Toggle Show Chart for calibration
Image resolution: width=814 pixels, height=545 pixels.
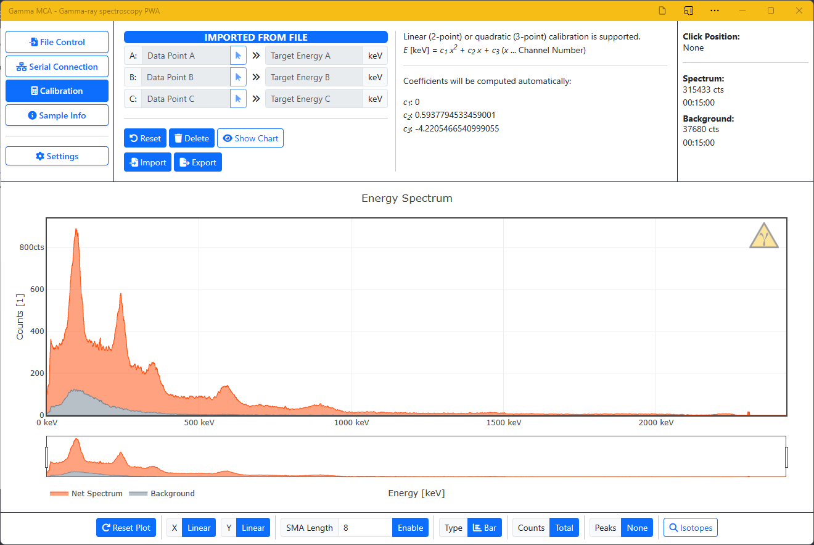pos(250,138)
